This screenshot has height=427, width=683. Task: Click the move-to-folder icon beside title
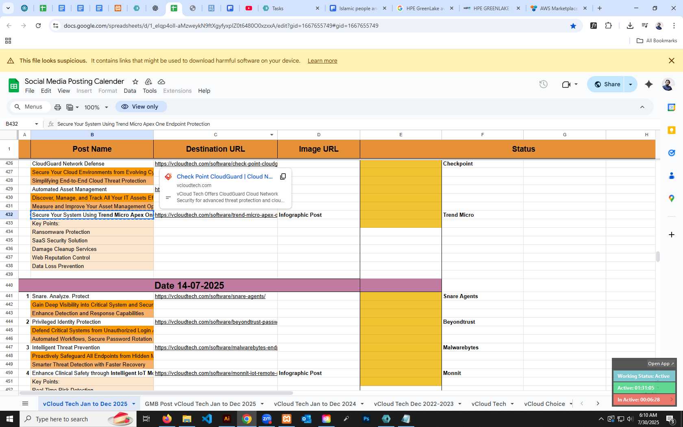click(148, 82)
